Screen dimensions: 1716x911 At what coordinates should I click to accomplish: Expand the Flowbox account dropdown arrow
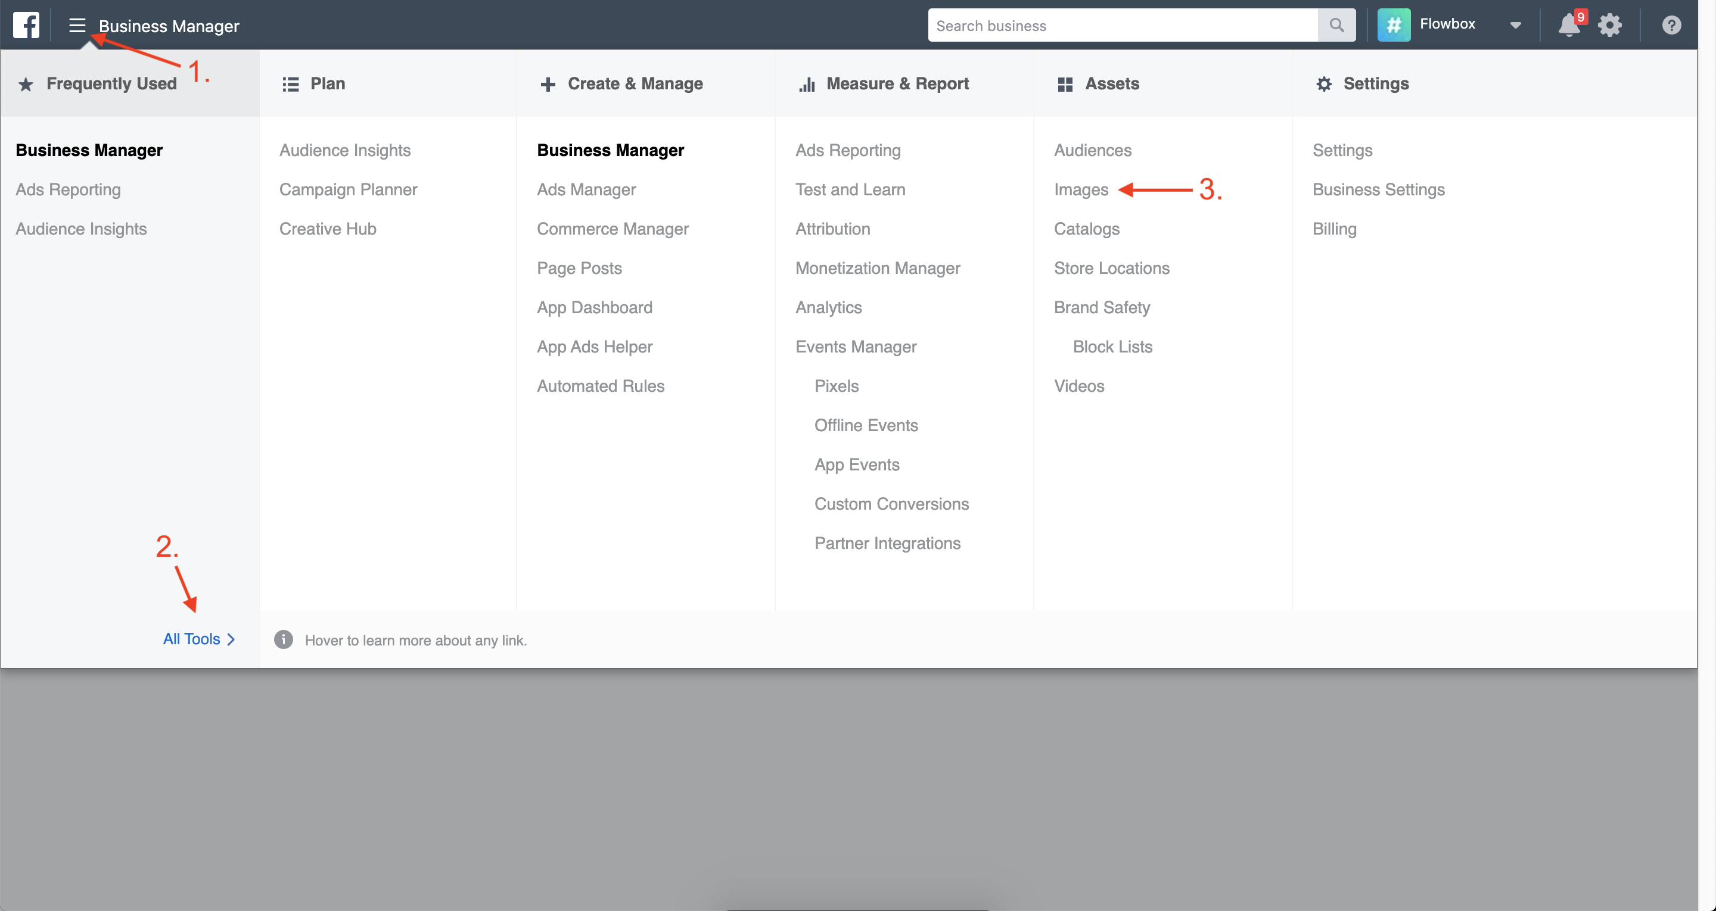pos(1515,25)
